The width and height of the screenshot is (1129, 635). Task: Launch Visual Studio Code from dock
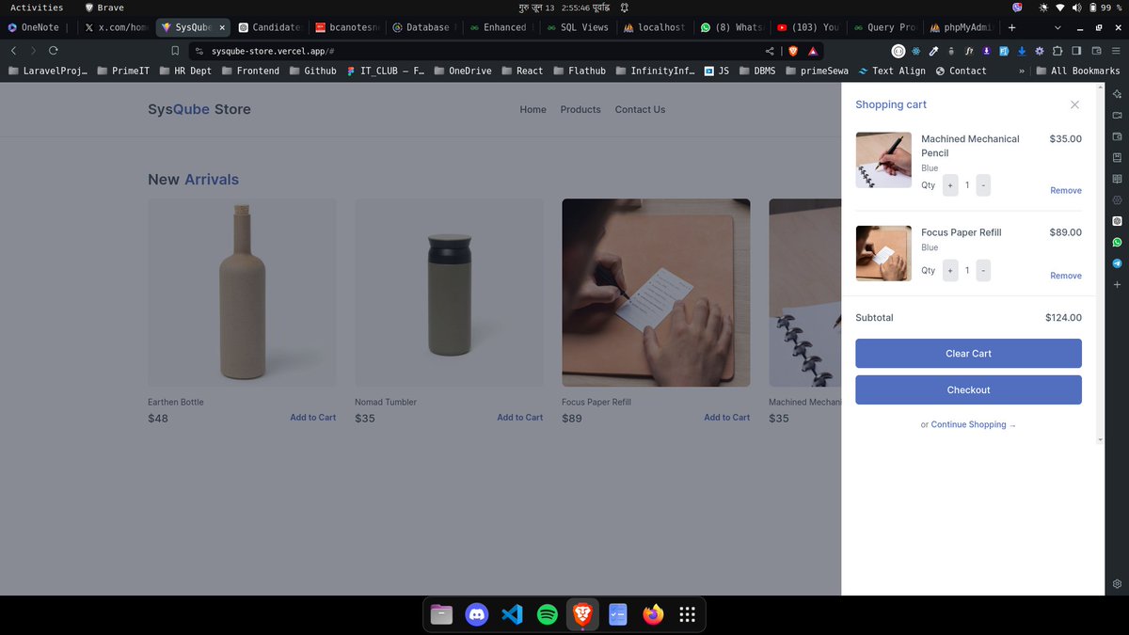click(512, 614)
